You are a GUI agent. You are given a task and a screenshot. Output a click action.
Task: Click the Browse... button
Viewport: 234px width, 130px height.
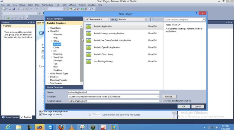tap(169, 97)
